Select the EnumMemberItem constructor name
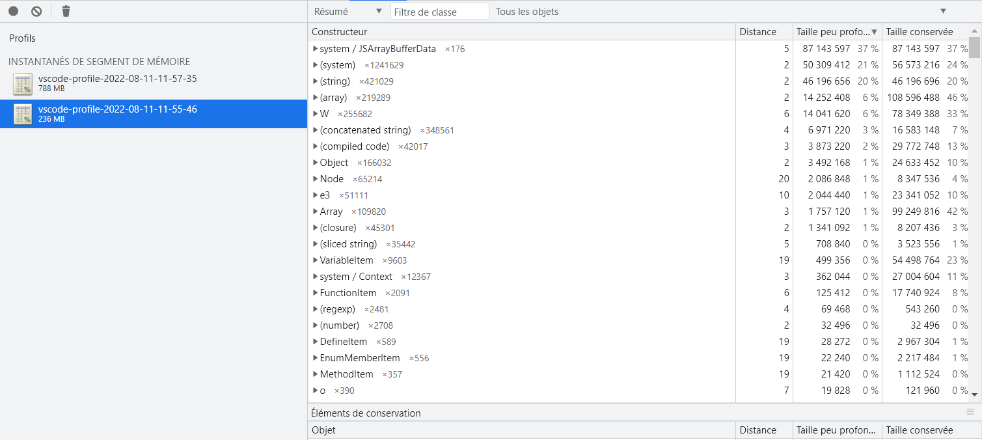982x440 pixels. 360,358
